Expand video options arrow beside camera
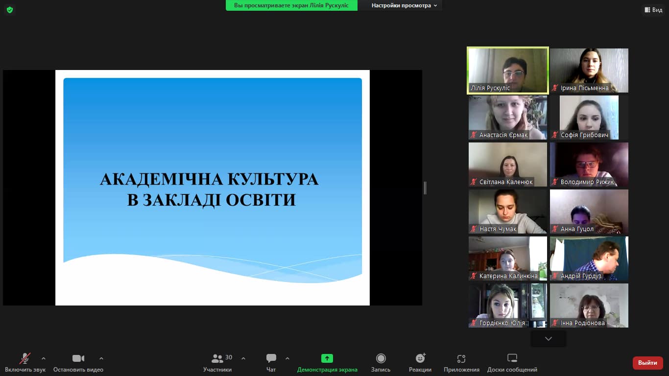 [x=101, y=358]
